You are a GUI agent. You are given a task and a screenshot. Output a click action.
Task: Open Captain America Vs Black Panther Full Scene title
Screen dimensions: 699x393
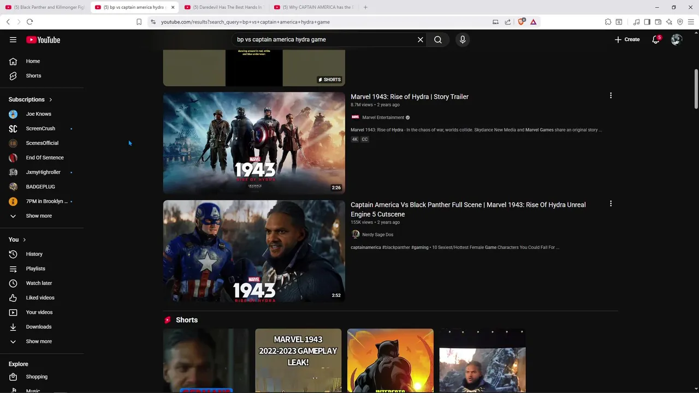[468, 210]
